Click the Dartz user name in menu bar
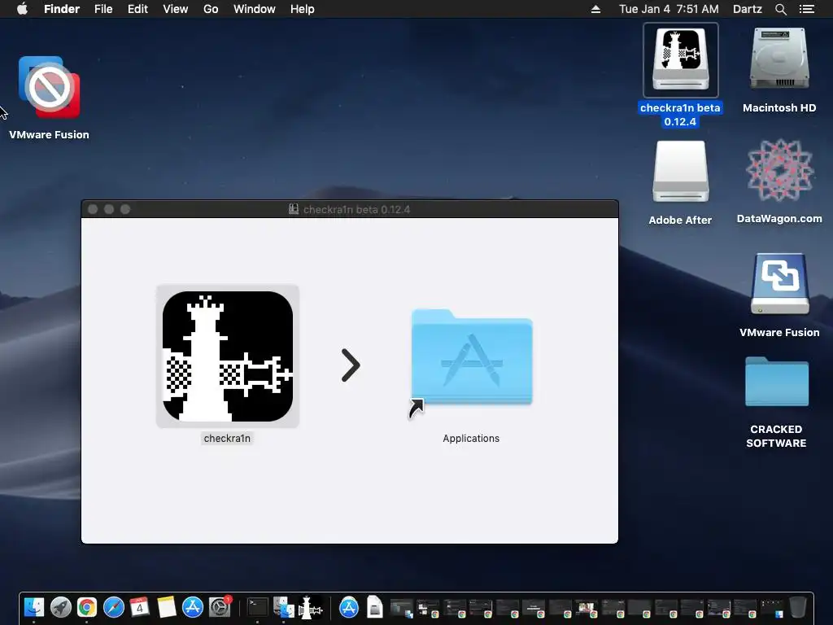The width and height of the screenshot is (833, 625). coord(747,9)
